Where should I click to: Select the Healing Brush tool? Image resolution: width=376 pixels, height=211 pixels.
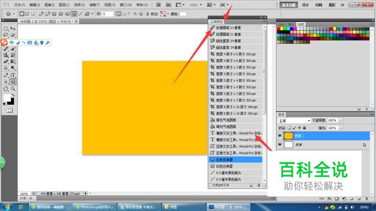click(x=6, y=49)
